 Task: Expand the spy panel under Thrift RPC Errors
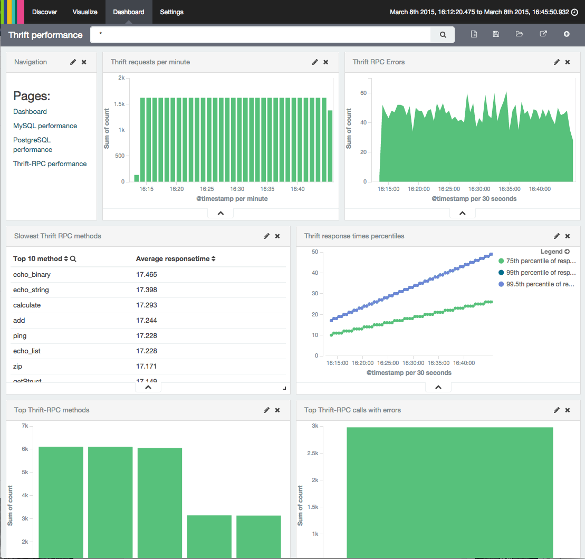coord(462,213)
